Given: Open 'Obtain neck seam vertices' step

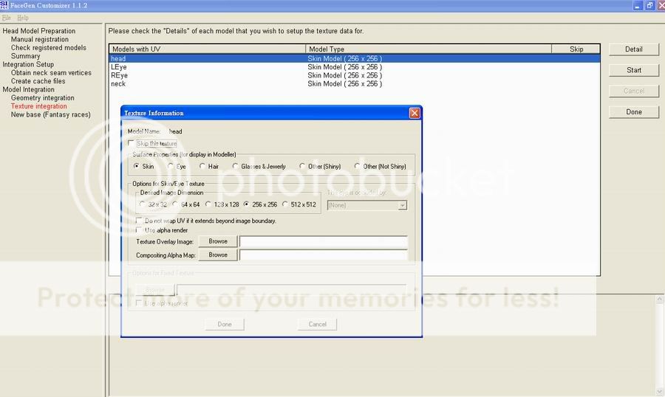Looking at the screenshot, I should [x=51, y=73].
